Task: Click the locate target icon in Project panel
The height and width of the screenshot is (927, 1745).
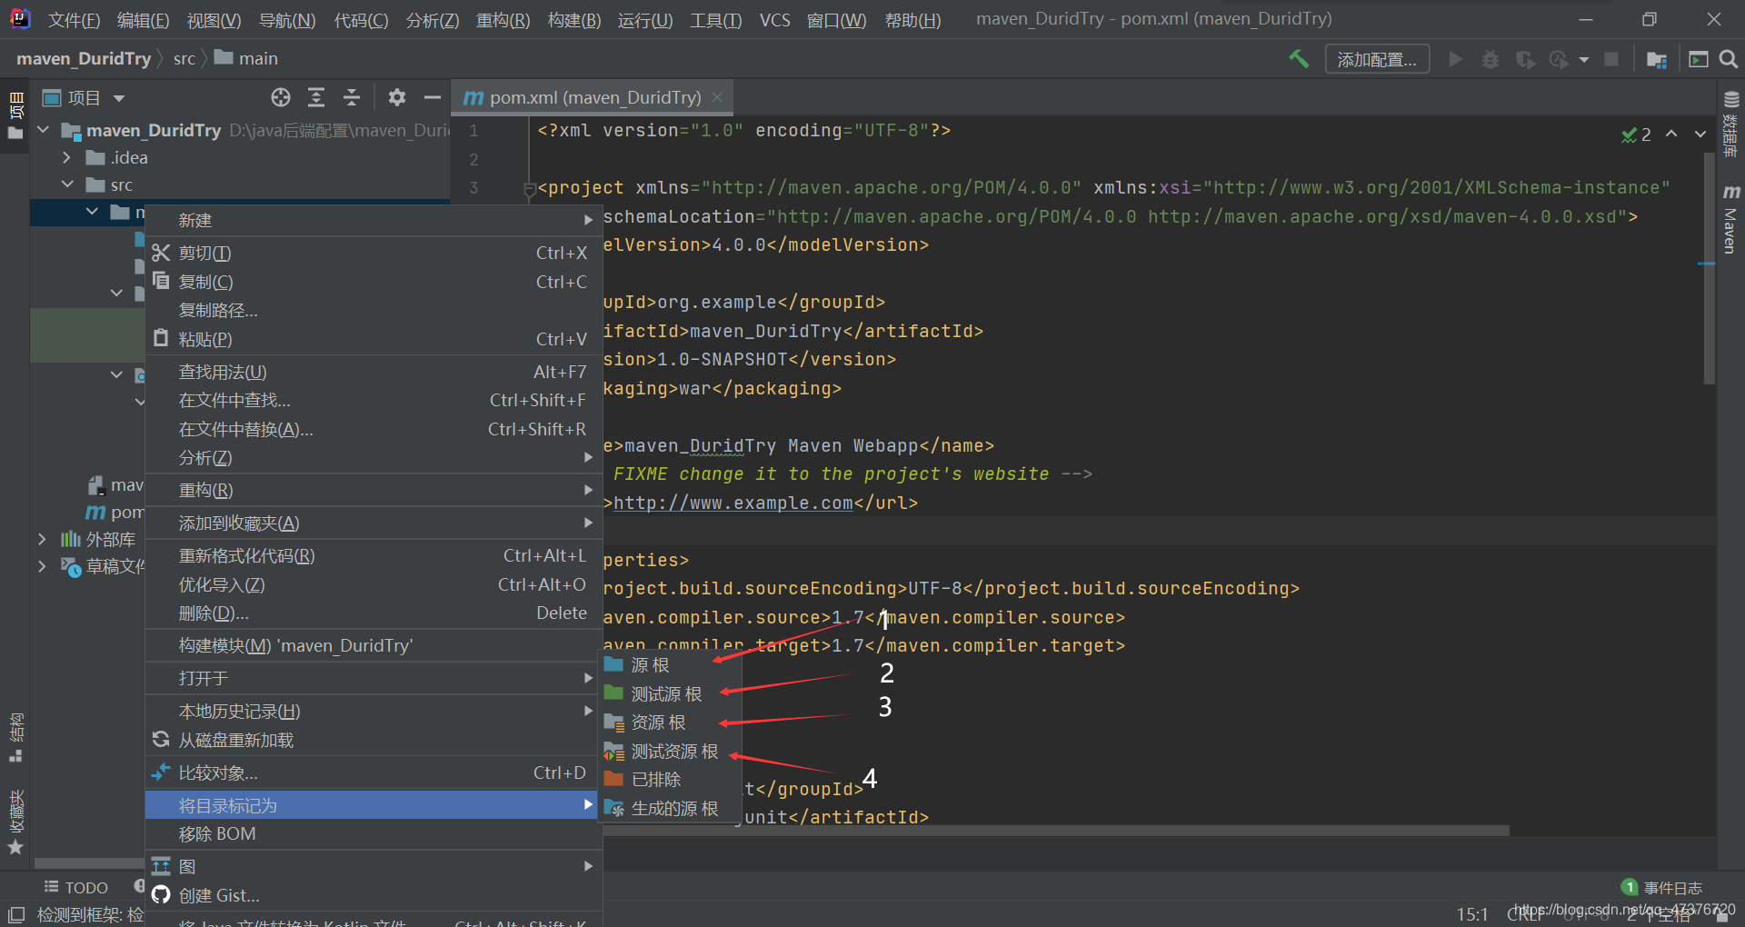Action: pos(281,97)
